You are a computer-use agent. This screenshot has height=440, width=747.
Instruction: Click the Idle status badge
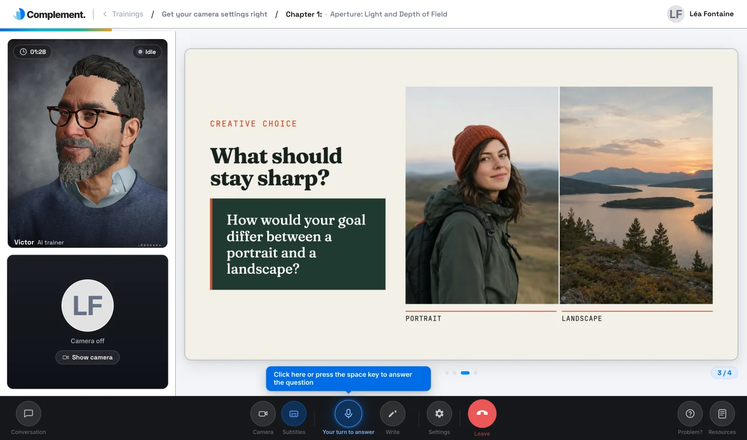point(147,52)
